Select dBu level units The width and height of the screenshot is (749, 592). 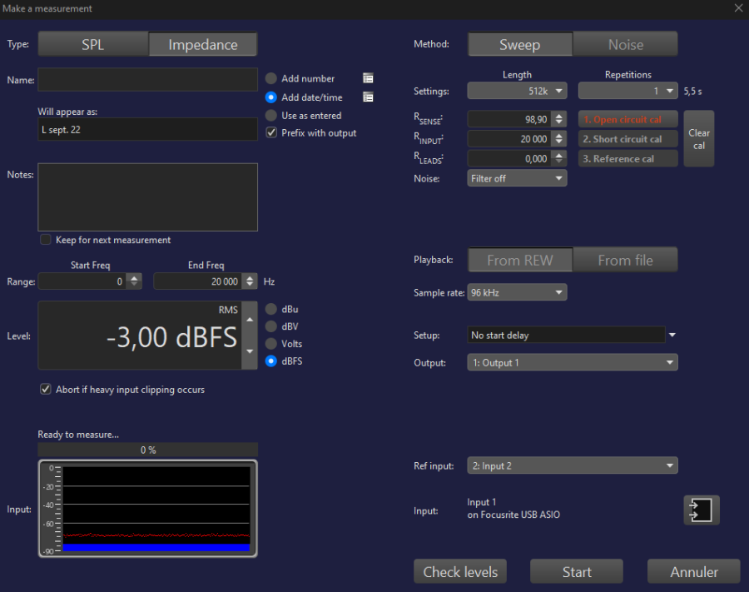(x=270, y=309)
